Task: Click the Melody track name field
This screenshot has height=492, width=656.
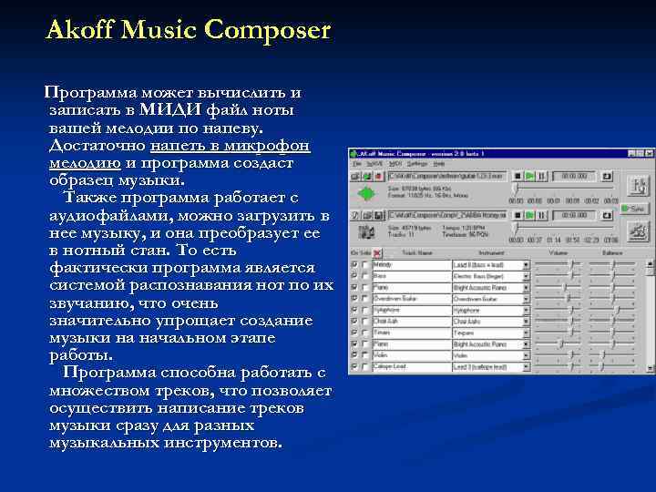Action: tap(412, 264)
